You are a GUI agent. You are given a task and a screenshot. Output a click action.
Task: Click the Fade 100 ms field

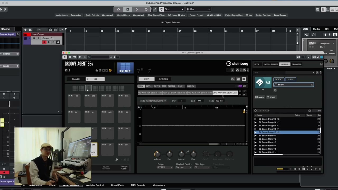219,101
